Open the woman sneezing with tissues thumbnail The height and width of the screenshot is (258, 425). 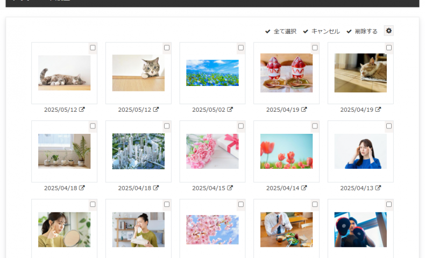pos(138,230)
